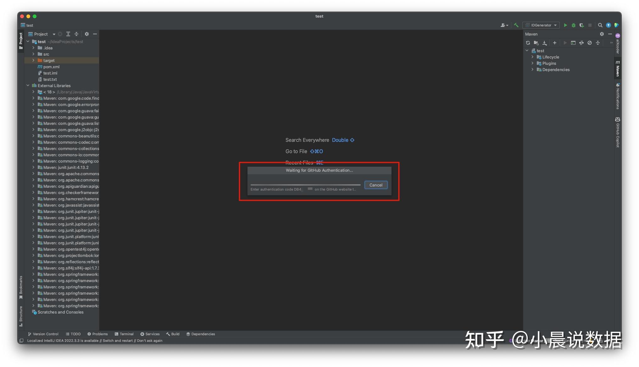Click the stop button in run toolbar

[590, 25]
